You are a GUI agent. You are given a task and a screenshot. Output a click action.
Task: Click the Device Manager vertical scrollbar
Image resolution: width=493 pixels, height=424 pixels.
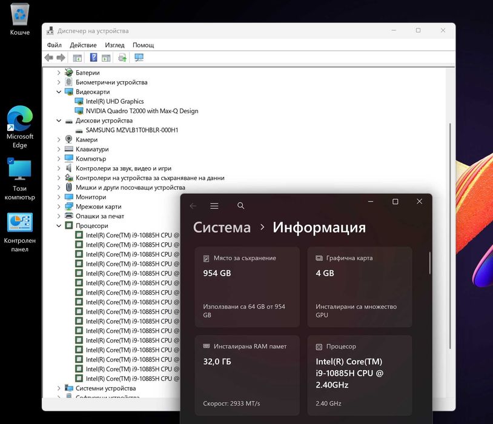pos(450,236)
